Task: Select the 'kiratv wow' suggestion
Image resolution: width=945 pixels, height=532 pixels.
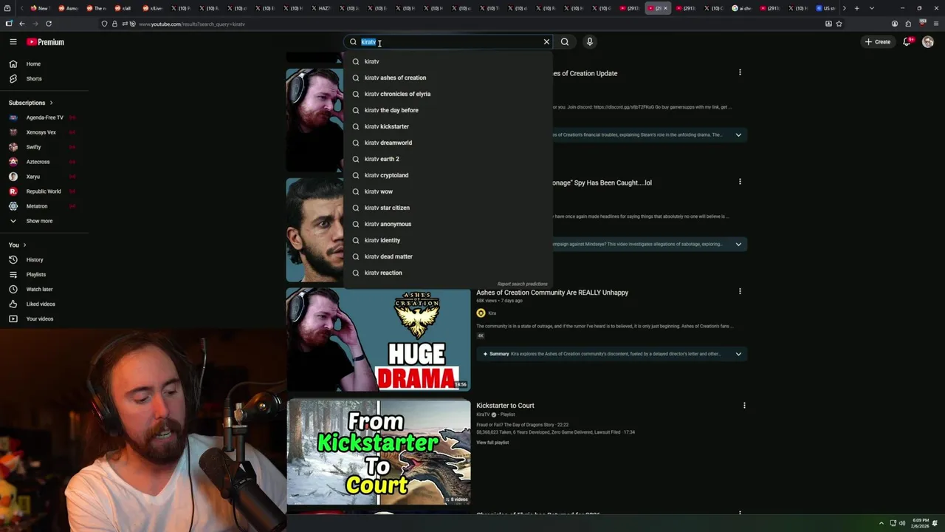Action: pyautogui.click(x=448, y=191)
